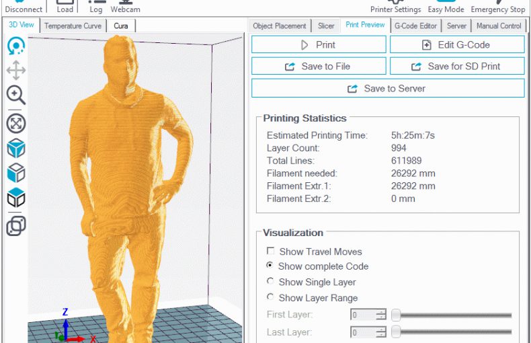
Task: Click the First Layer slider handle
Action: tap(397, 315)
